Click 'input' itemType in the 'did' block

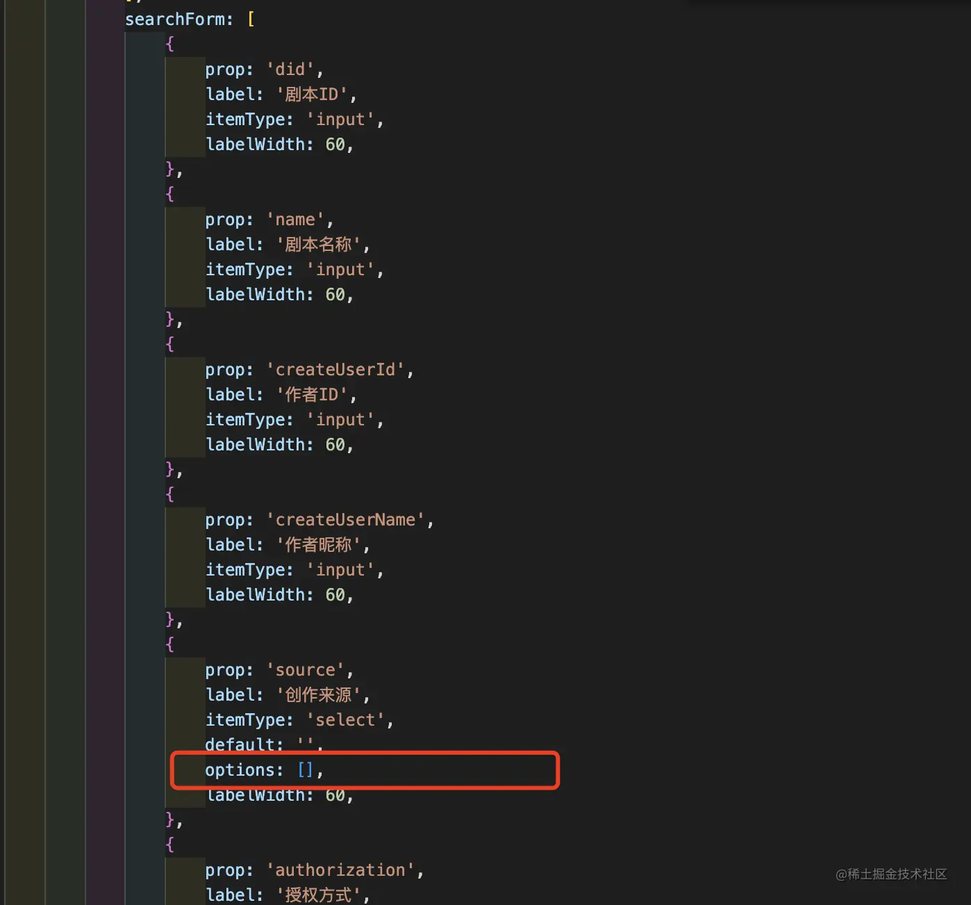click(340, 120)
